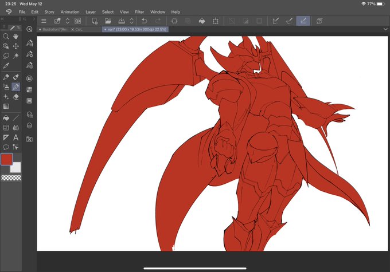390x272 pixels.
Task: Select the Ruler triangle tool
Action: (6, 137)
